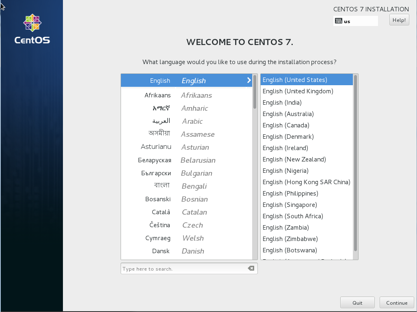Click the Continue button
Screen dimensions: 417x312
396,302
